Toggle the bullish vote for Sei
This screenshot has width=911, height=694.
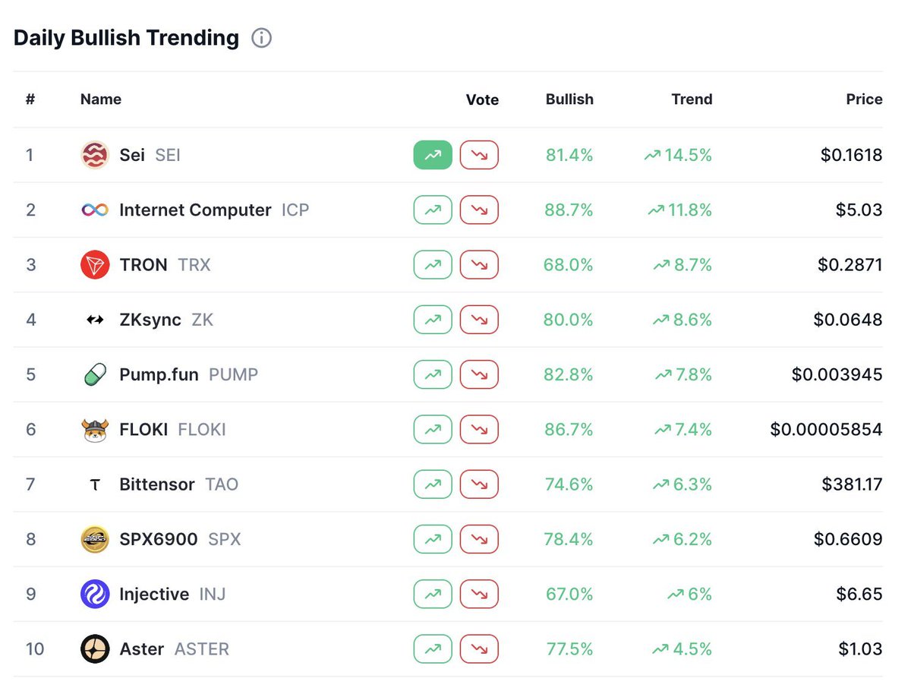tap(433, 155)
